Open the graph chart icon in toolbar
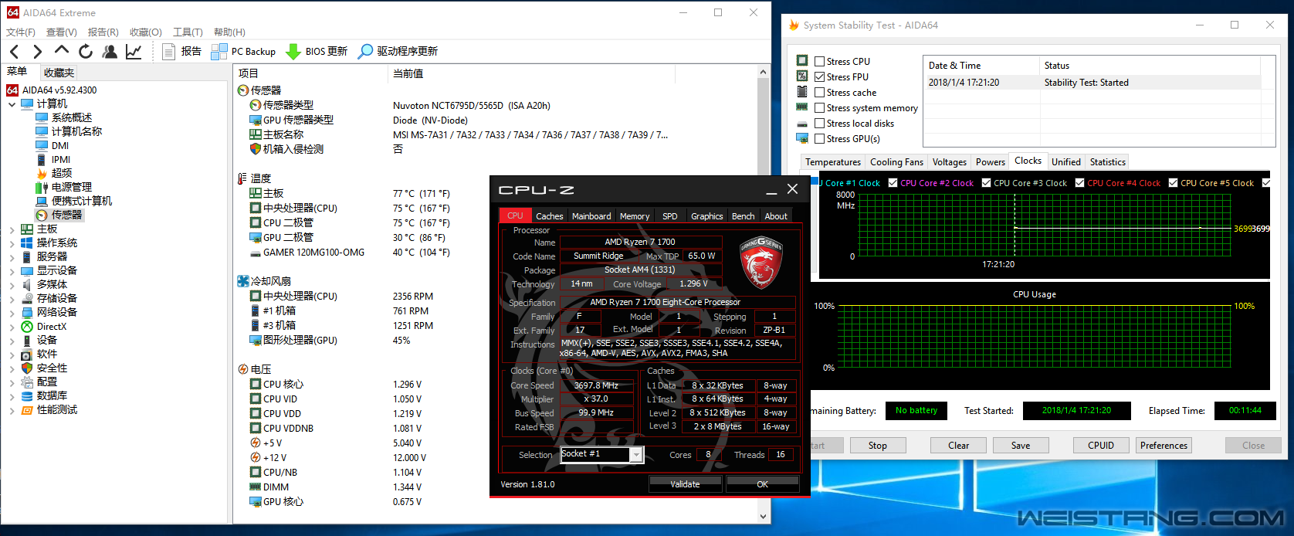The width and height of the screenshot is (1294, 536). [x=134, y=52]
